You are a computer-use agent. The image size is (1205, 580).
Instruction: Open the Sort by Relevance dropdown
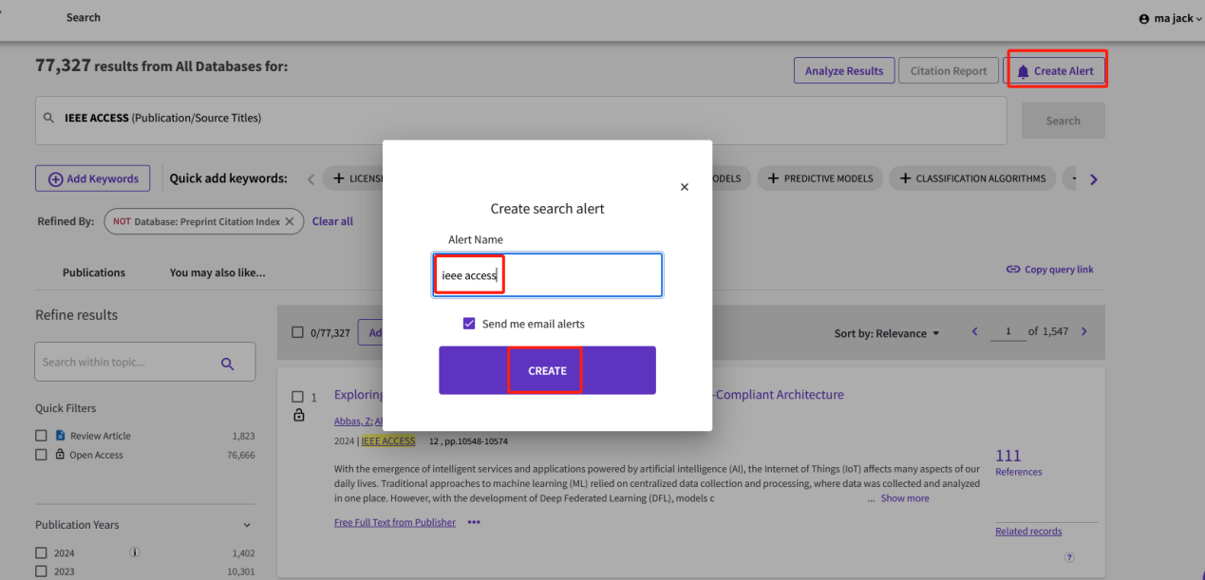pyautogui.click(x=887, y=333)
